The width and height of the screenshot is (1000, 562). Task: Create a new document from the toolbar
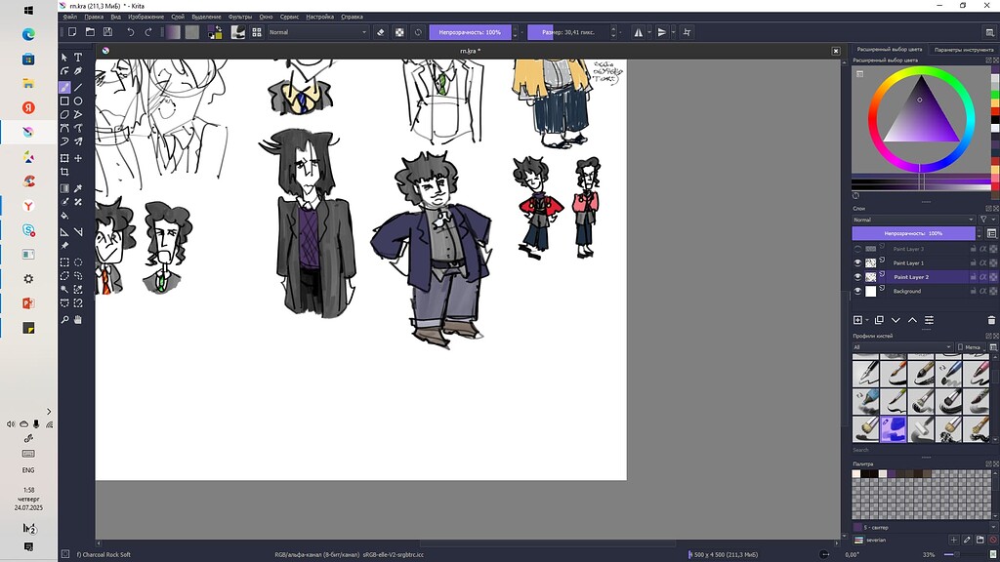pyautogui.click(x=72, y=32)
